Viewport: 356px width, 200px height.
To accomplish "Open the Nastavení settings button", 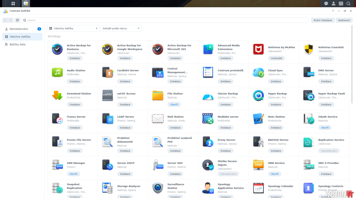I will [x=344, y=20].
